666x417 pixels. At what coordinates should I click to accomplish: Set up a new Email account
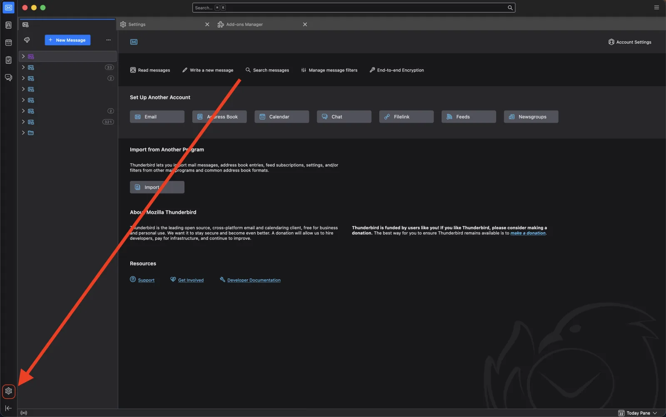pos(157,117)
